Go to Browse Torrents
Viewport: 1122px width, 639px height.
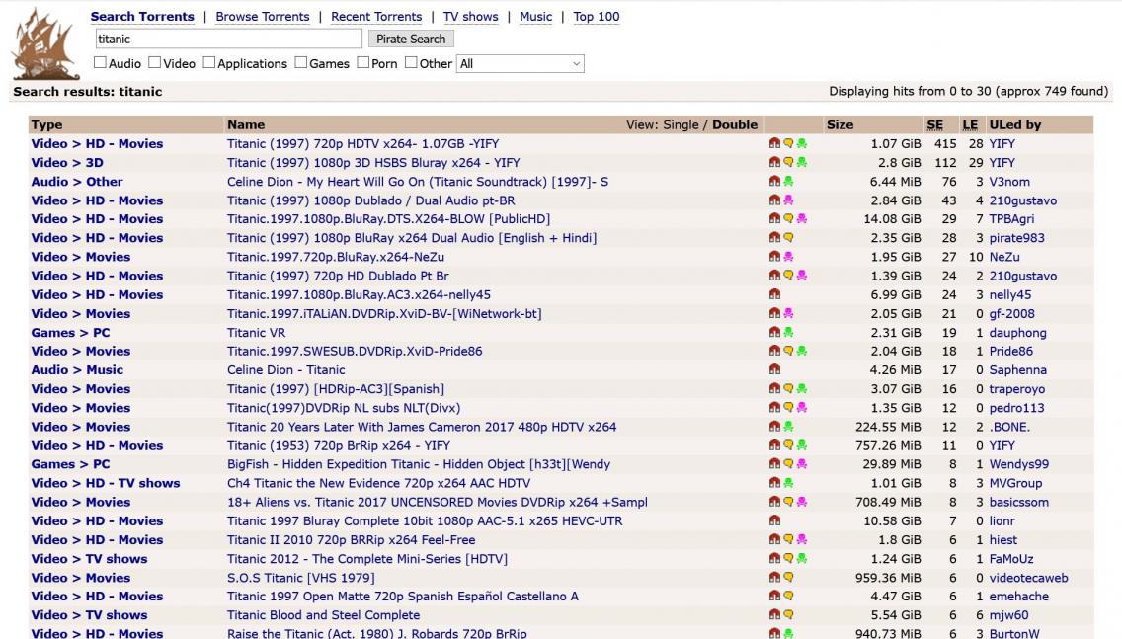(x=263, y=17)
